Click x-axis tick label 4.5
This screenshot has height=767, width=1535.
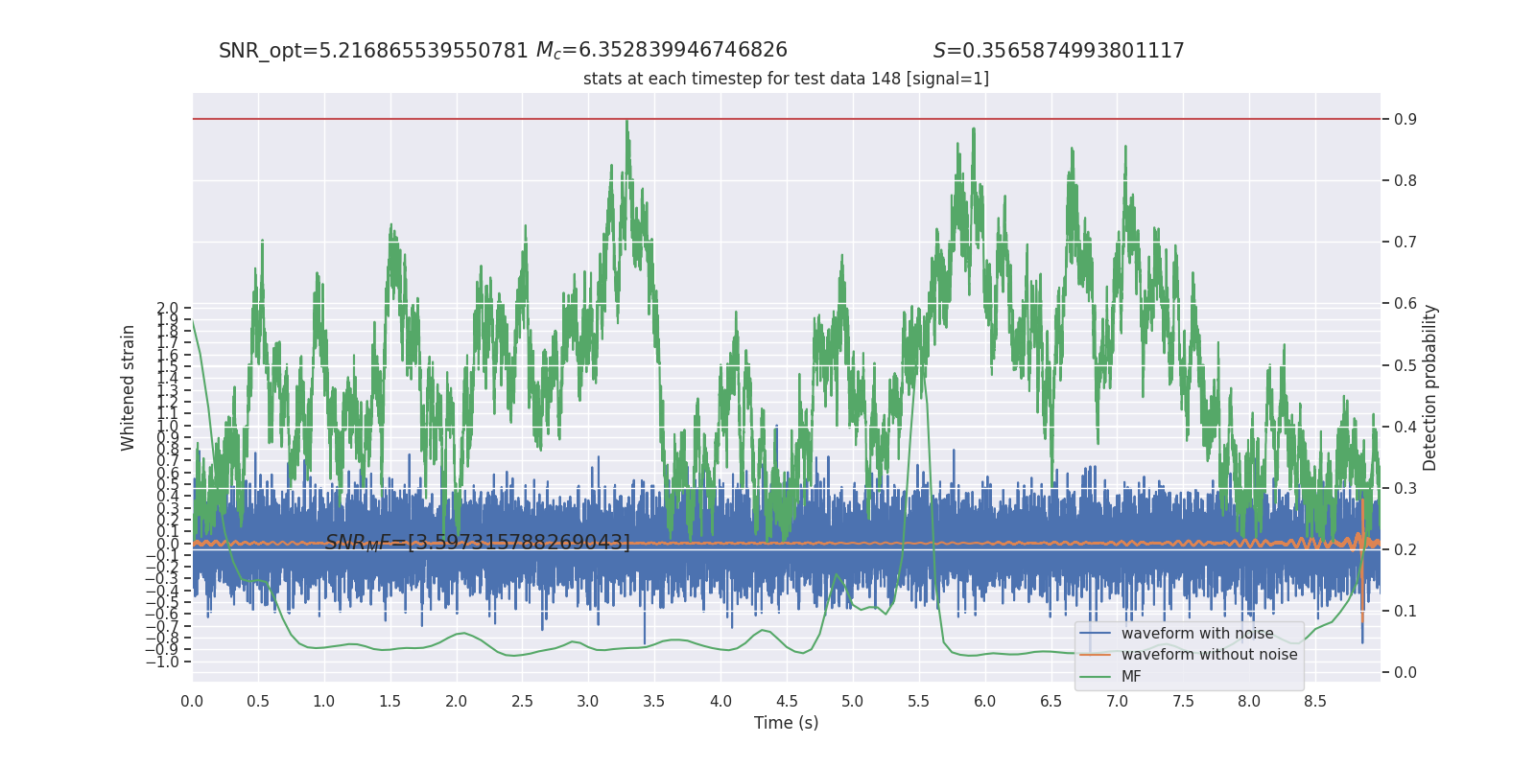(x=787, y=701)
